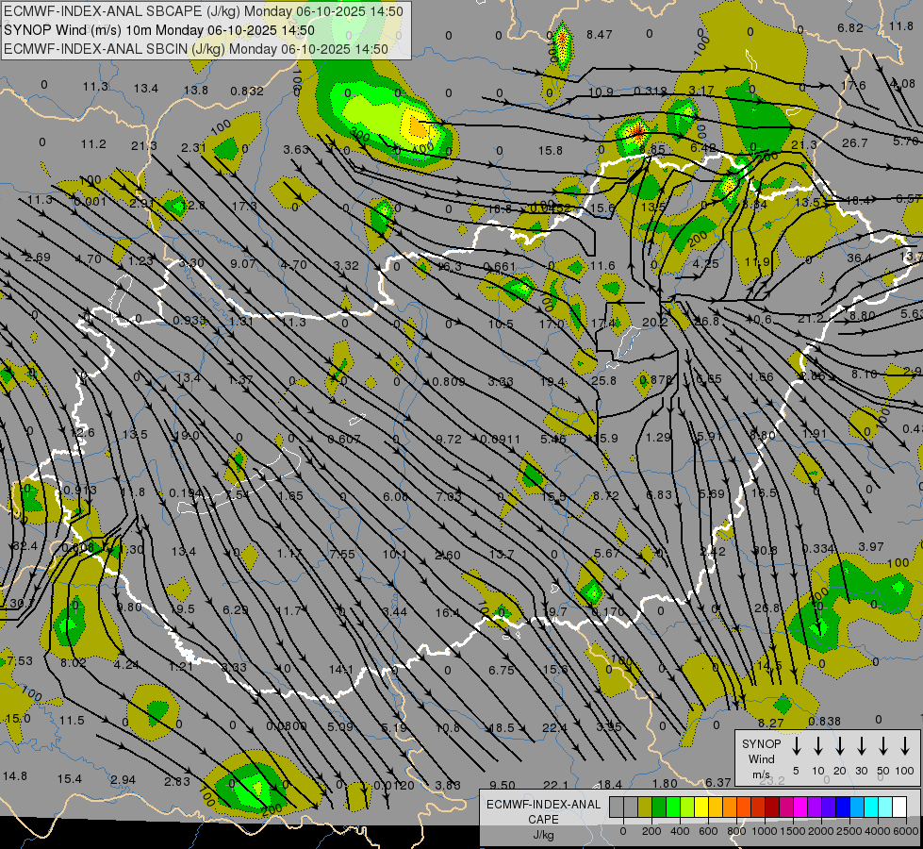Click the 10 m/s wind arrow in legend
Viewport: 923px width, 849px height.
[x=818, y=745]
